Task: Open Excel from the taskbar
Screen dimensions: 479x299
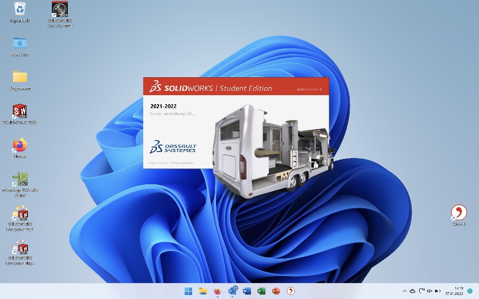Action: point(261,291)
